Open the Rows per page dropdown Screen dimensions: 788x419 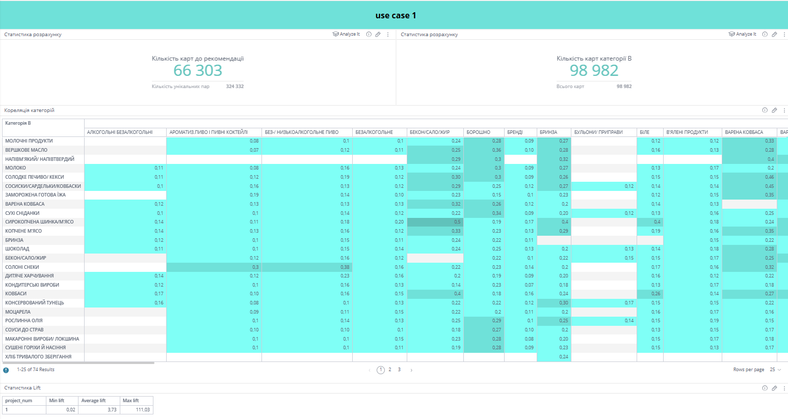tap(775, 370)
